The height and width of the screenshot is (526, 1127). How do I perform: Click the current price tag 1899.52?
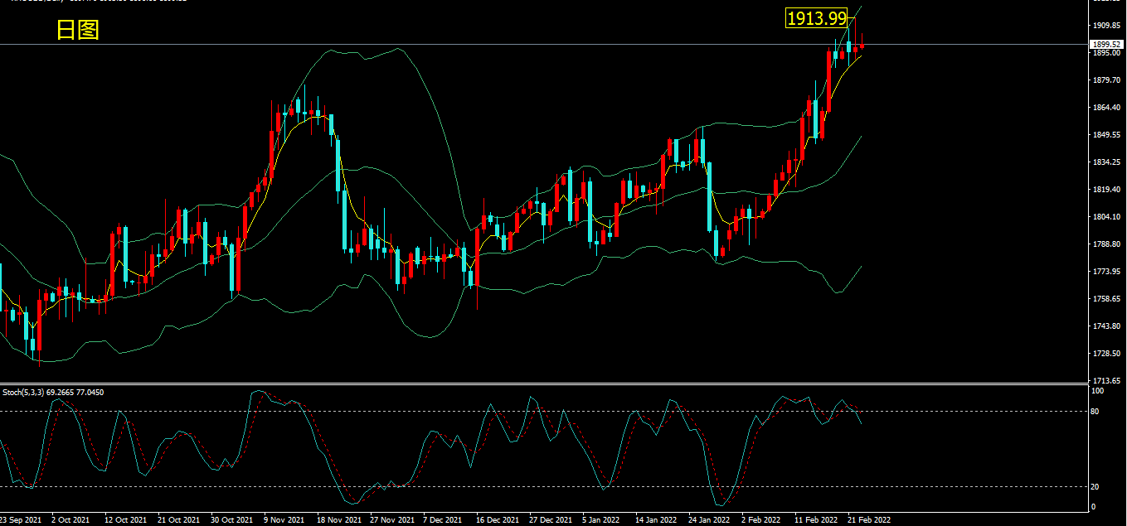[1107, 45]
